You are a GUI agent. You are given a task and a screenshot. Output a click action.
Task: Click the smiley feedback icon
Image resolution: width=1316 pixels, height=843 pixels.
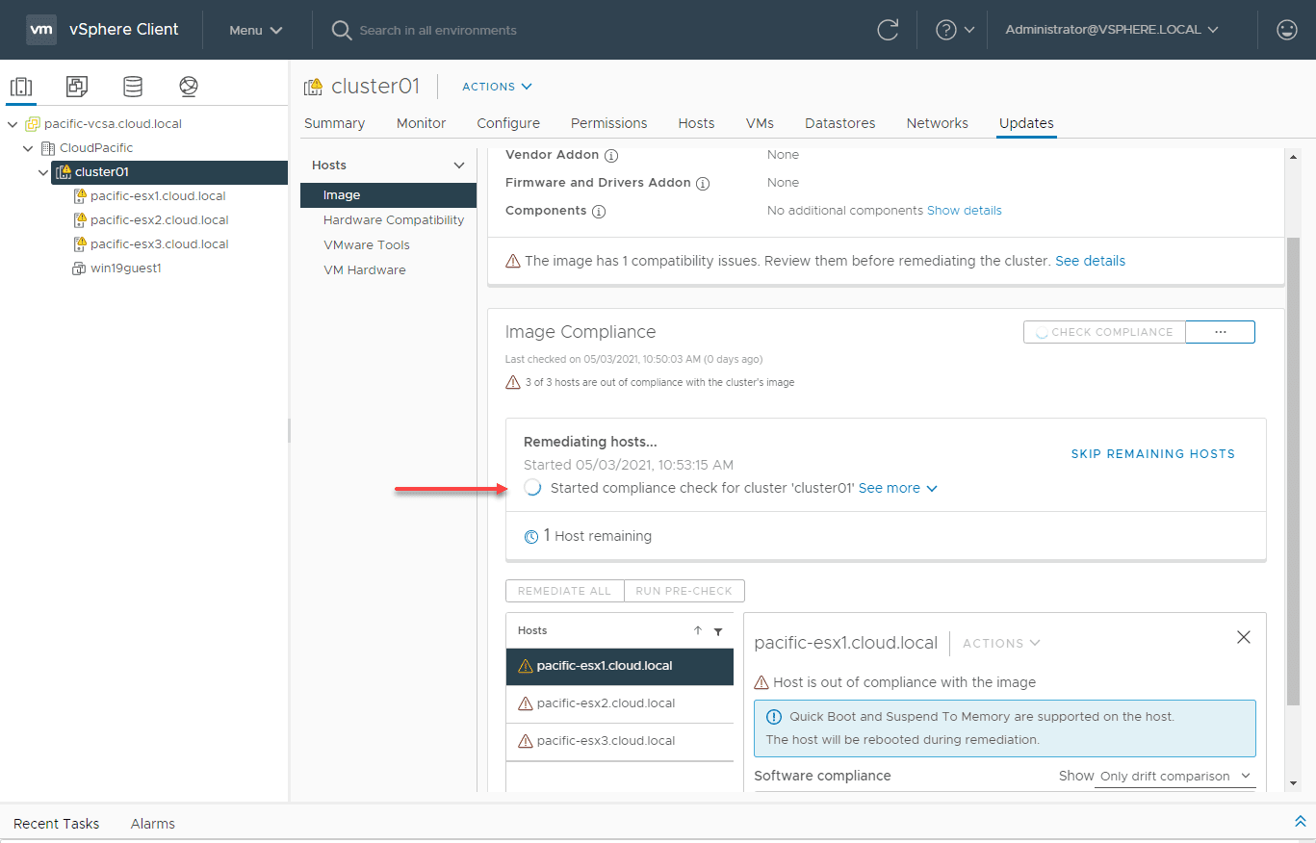click(1286, 30)
